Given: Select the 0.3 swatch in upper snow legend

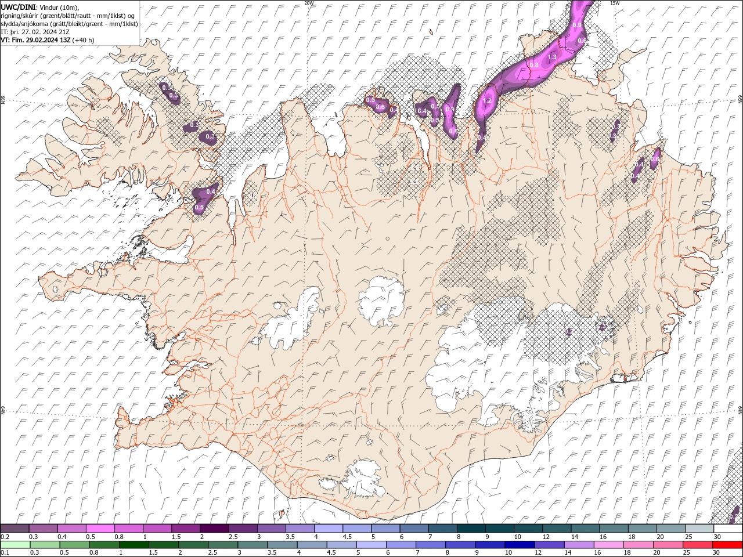Looking at the screenshot, I should [43, 529].
